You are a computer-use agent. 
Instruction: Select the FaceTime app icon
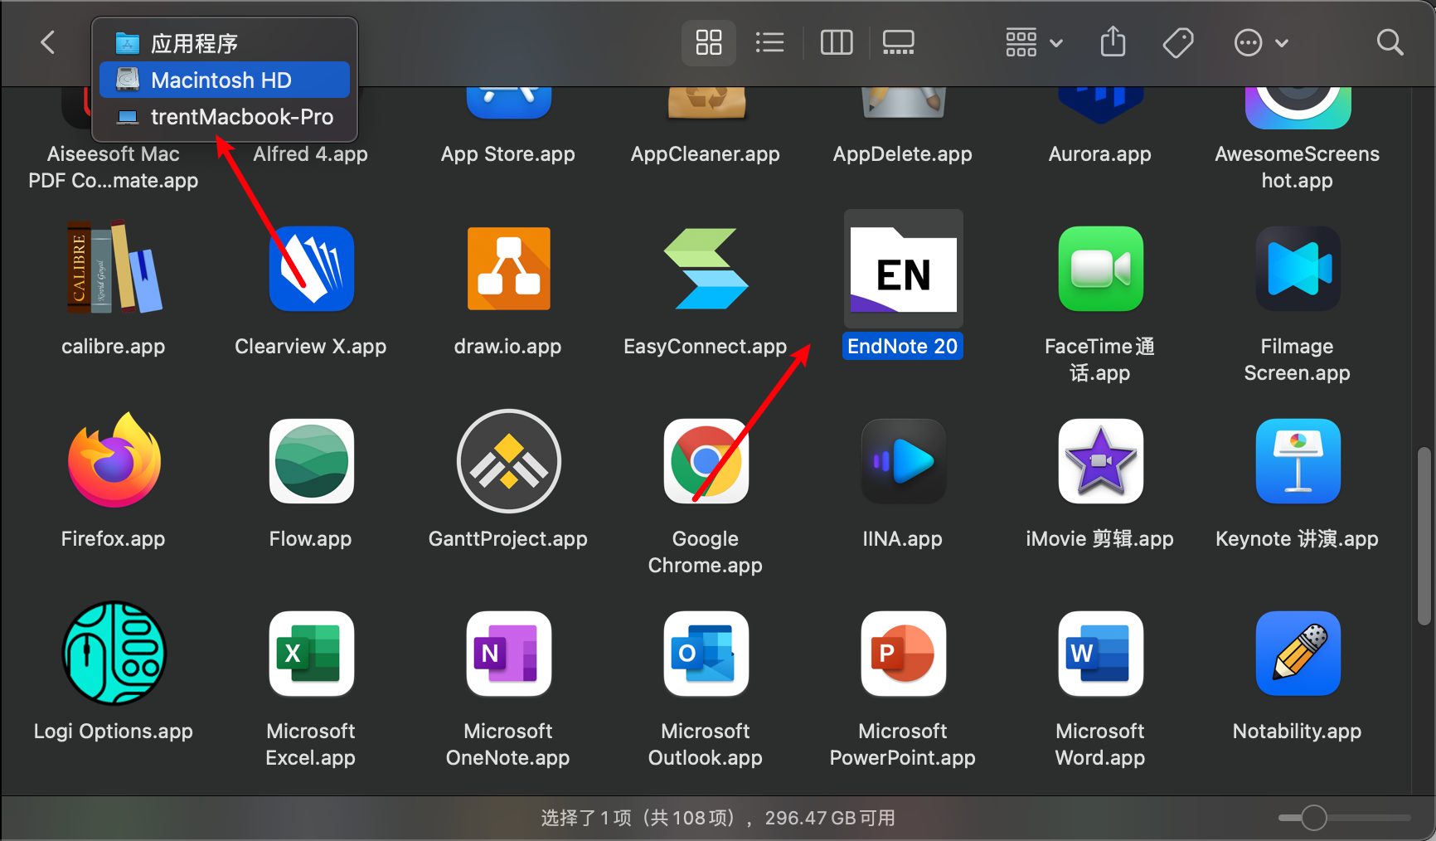click(1100, 268)
